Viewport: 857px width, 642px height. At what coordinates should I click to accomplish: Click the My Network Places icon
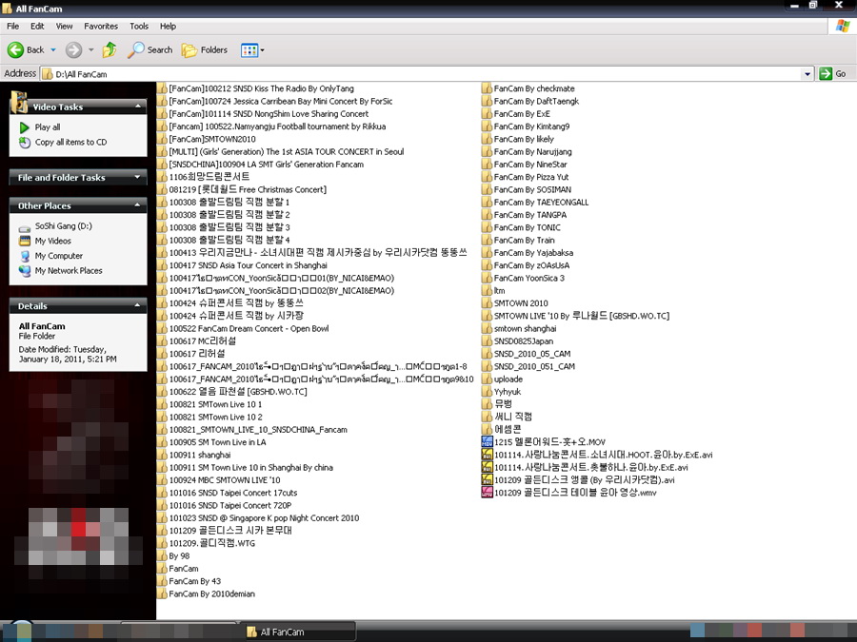point(25,270)
